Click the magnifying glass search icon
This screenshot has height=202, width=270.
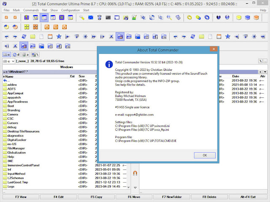[x=169, y=18]
